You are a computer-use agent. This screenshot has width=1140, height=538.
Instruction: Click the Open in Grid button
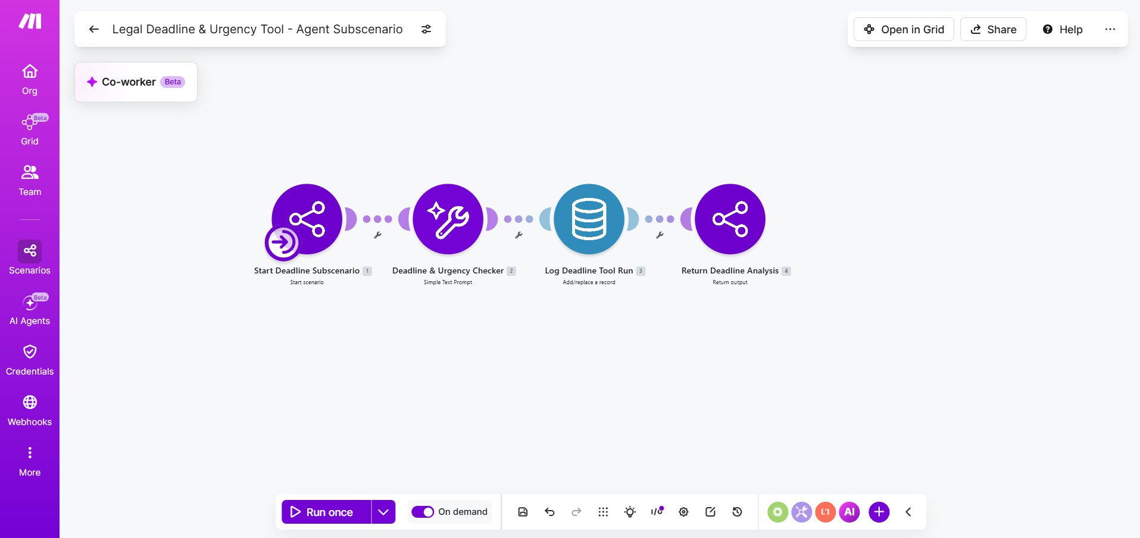tap(904, 29)
